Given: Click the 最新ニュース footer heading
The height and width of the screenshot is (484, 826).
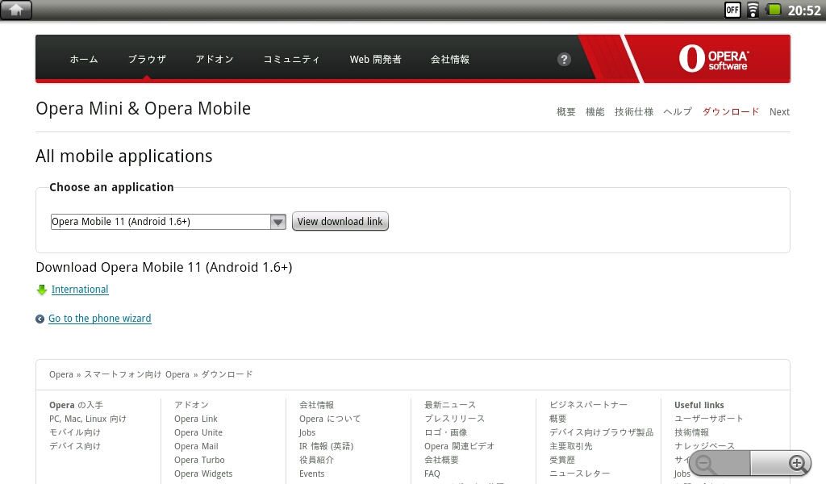Looking at the screenshot, I should (450, 405).
